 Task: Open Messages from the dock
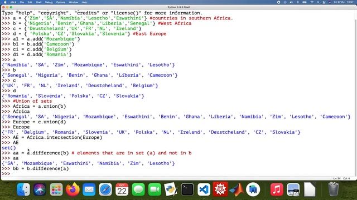[x=138, y=189]
